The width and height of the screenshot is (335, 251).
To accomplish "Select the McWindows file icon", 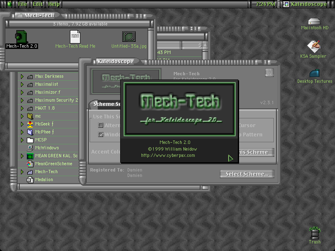I will click(30, 148).
